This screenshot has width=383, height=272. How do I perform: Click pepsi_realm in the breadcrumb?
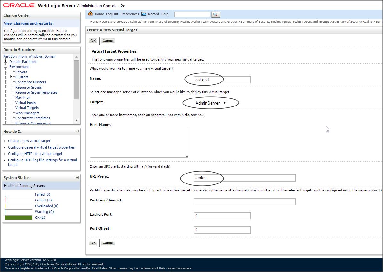click(292, 22)
